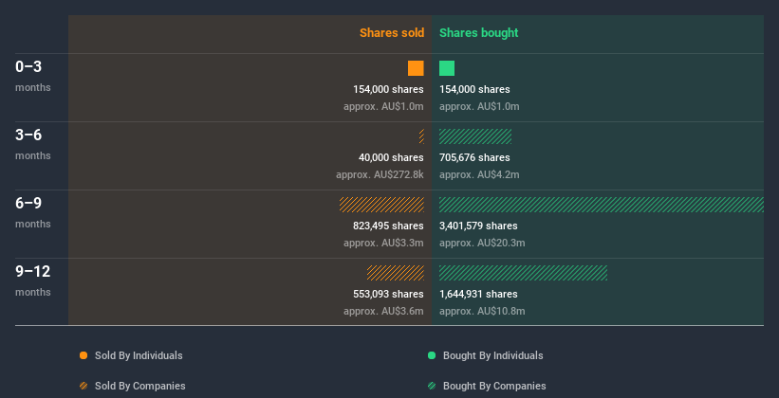Click the long green 6–9 months bought bar
Image resolution: width=779 pixels, height=398 pixels.
coord(601,205)
